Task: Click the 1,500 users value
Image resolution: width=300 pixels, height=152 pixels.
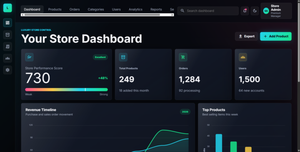Action: point(249,80)
